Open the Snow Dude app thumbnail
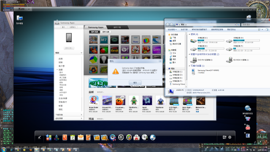 94,100
